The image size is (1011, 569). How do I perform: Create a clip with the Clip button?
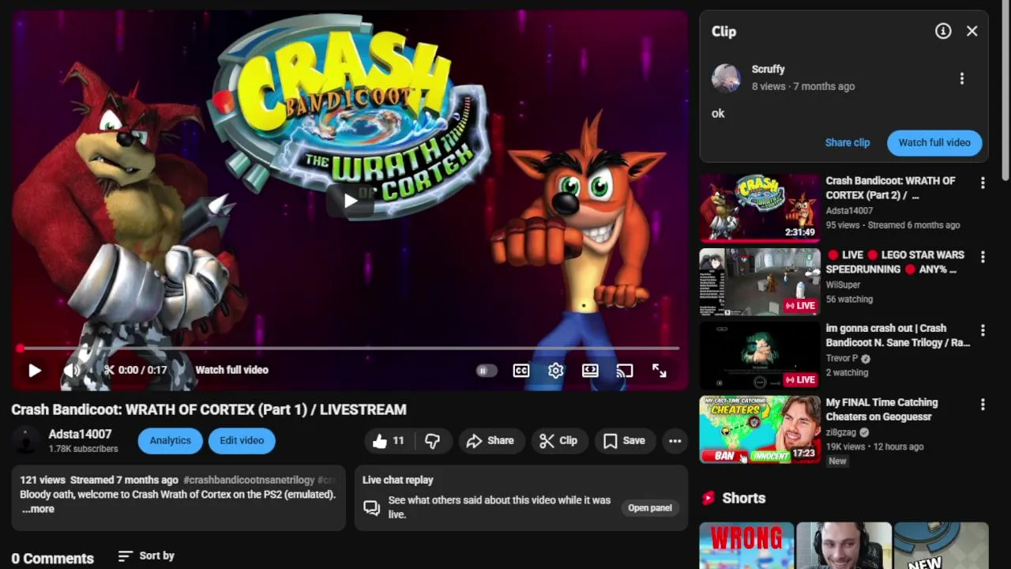coord(558,440)
